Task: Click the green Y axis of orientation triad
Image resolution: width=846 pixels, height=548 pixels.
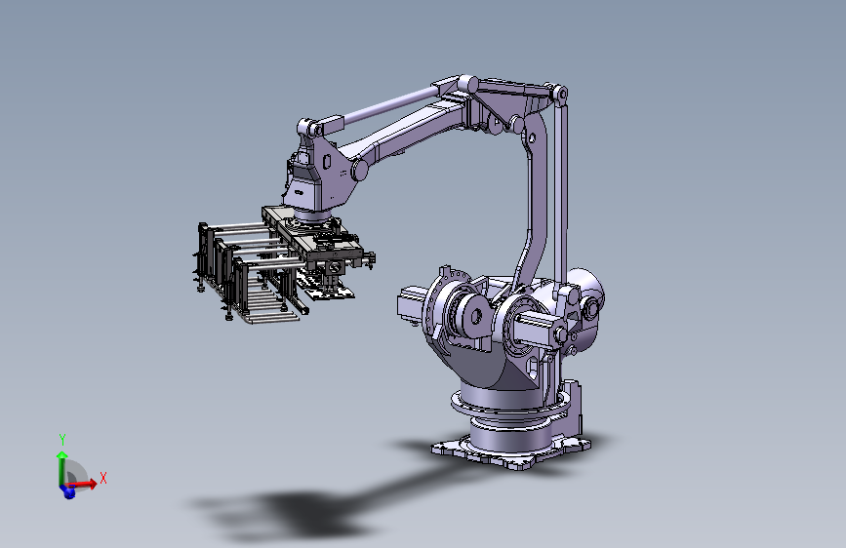Action: pos(62,468)
